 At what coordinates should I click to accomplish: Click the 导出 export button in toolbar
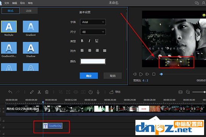(115, 92)
